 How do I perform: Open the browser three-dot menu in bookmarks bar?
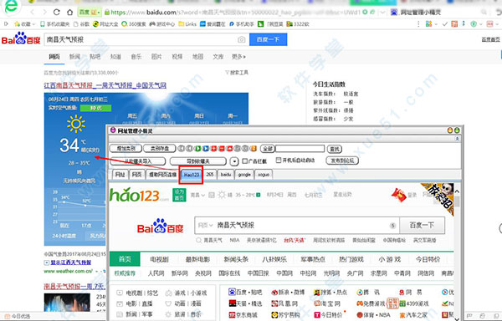[x=418, y=24]
